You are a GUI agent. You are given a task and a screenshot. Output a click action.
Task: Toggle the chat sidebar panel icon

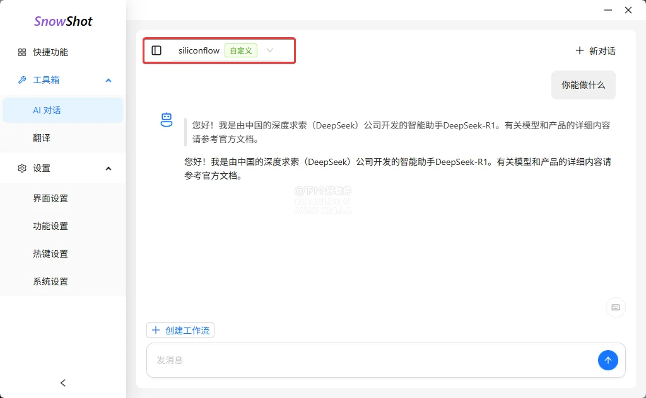[156, 50]
